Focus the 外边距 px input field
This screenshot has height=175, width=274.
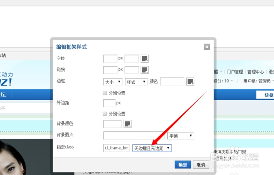pyautogui.click(x=110, y=103)
